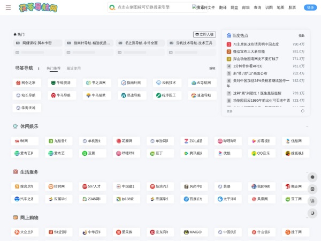Open the 邮箱 top menu item

(246, 7)
